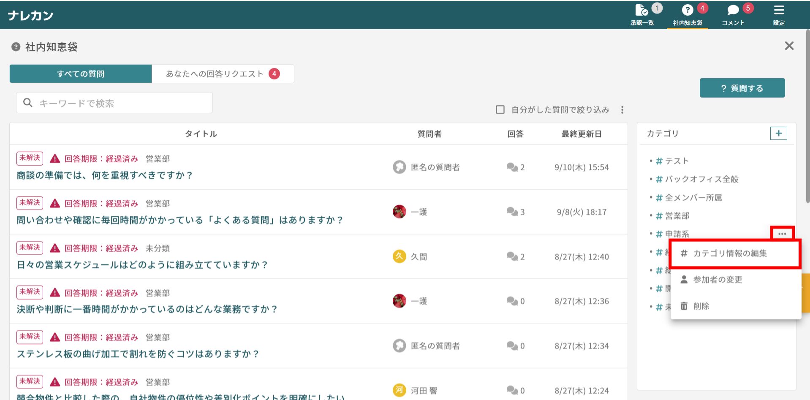Open the vertical dots filter options menu
Viewport: 810px width, 400px height.
point(622,110)
